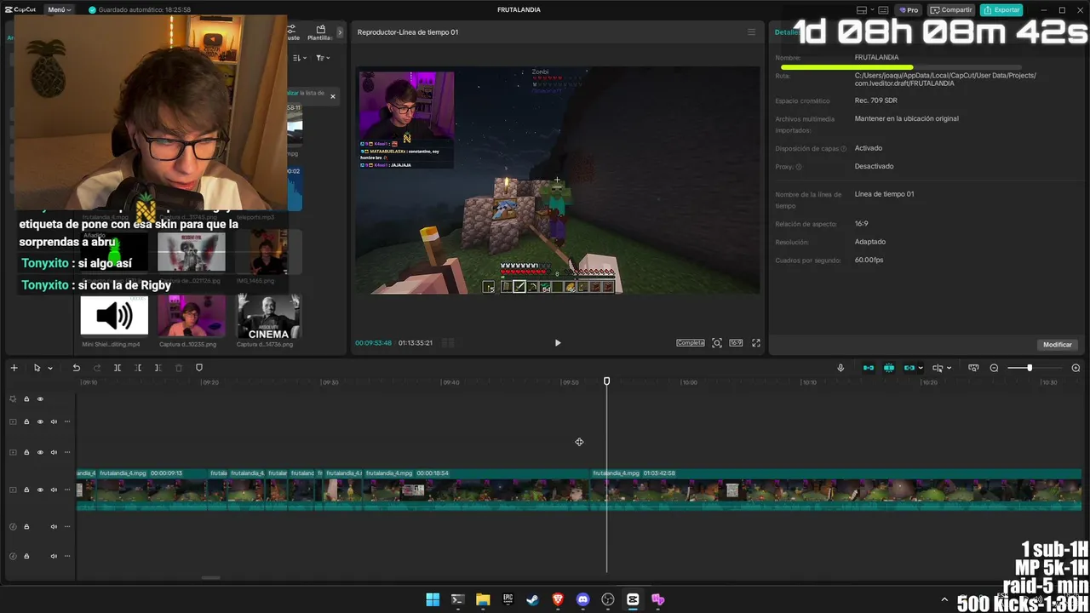Open the Completa preview quality option

[x=691, y=342]
